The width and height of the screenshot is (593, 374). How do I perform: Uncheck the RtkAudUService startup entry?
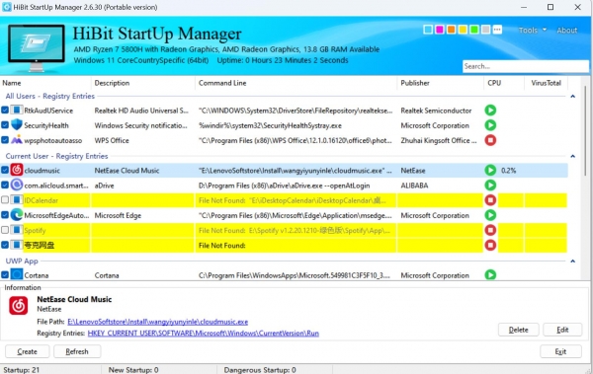coord(5,111)
